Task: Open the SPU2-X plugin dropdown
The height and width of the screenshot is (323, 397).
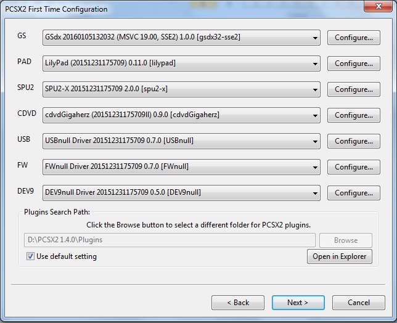Action: pyautogui.click(x=181, y=89)
